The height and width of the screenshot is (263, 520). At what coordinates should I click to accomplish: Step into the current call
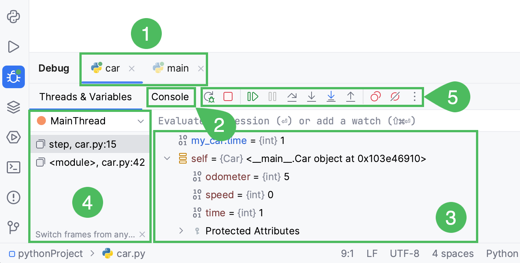pos(312,97)
